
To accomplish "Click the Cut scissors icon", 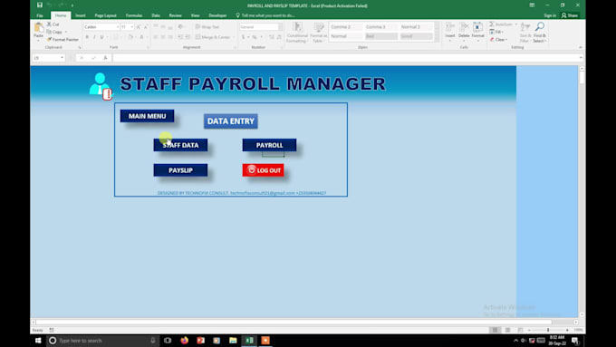I will click(50, 24).
